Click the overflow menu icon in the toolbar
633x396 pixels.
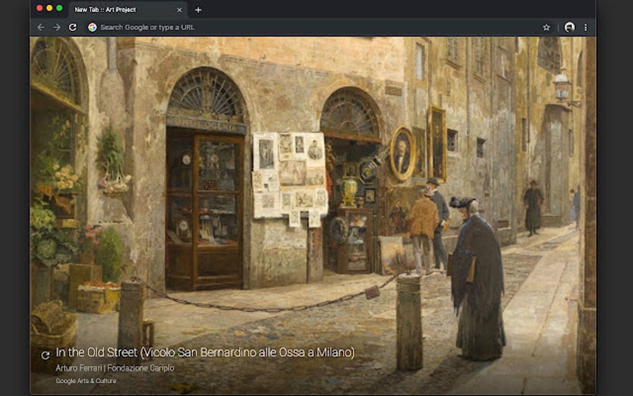pos(586,27)
